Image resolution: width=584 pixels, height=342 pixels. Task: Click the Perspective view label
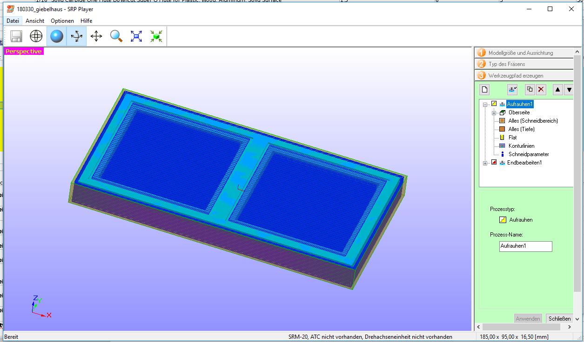24,52
